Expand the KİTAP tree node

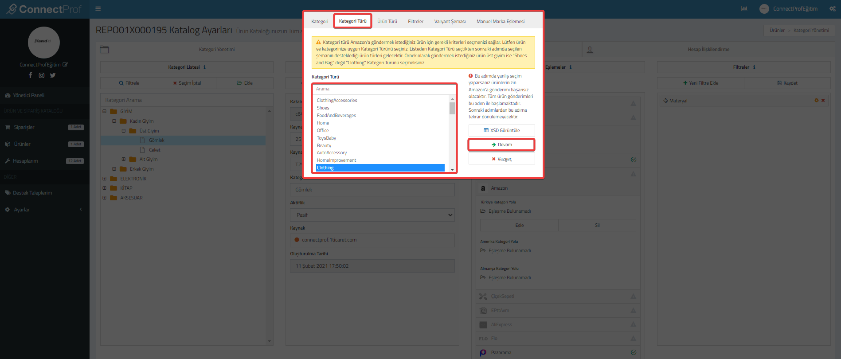click(x=105, y=188)
